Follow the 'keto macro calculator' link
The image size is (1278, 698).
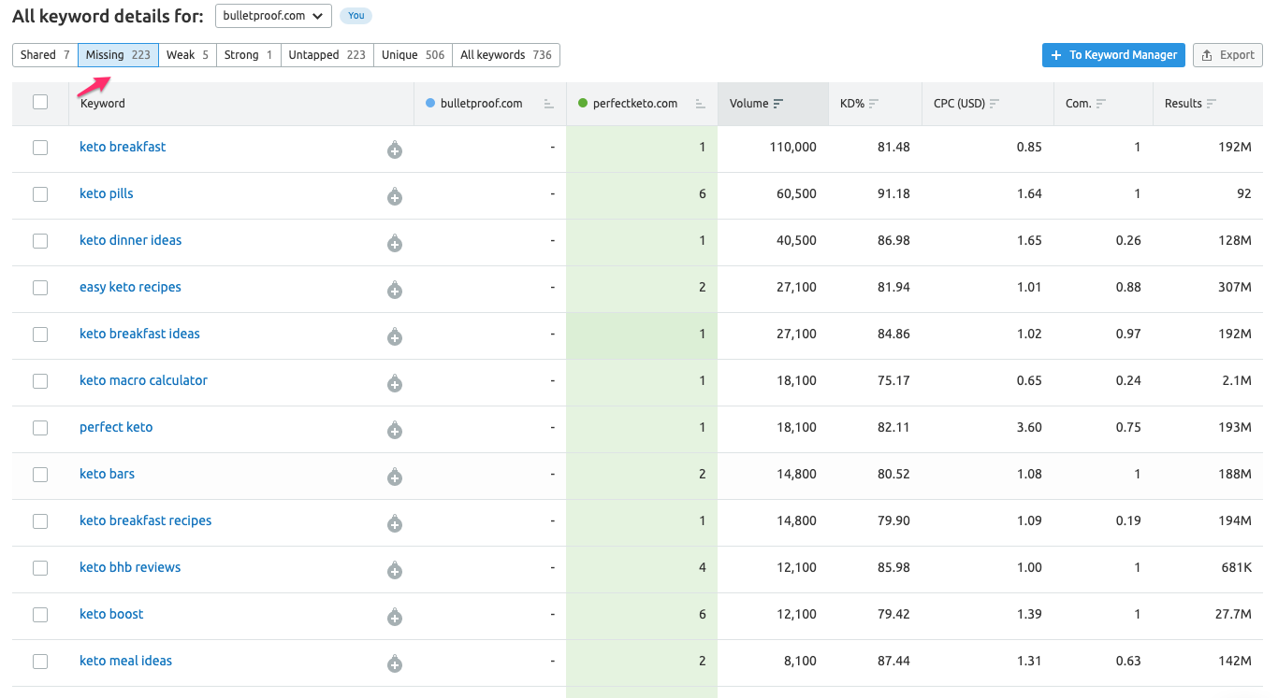pos(143,380)
